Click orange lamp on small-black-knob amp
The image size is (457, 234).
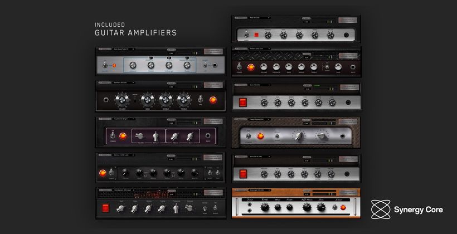coord(103,173)
